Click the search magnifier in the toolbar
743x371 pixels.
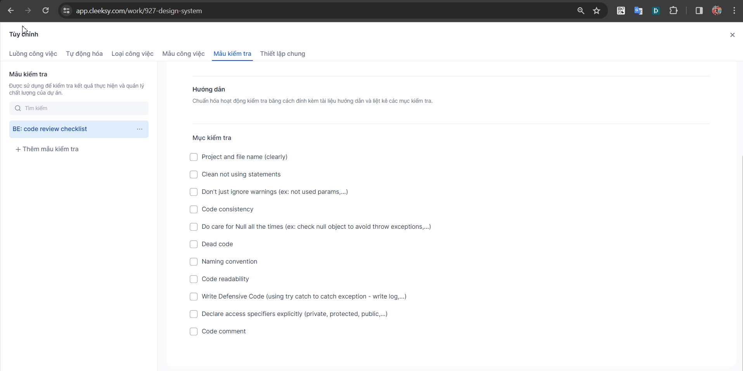point(580,10)
